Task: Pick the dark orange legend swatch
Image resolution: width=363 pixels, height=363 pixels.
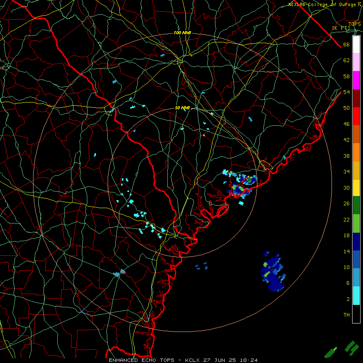Action: coord(356,134)
